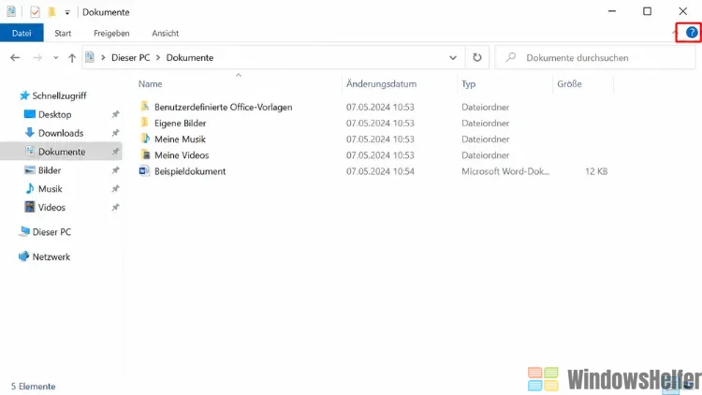
Task: Select the Meine Musik folder
Action: (180, 139)
